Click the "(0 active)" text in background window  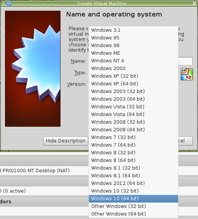point(14,191)
